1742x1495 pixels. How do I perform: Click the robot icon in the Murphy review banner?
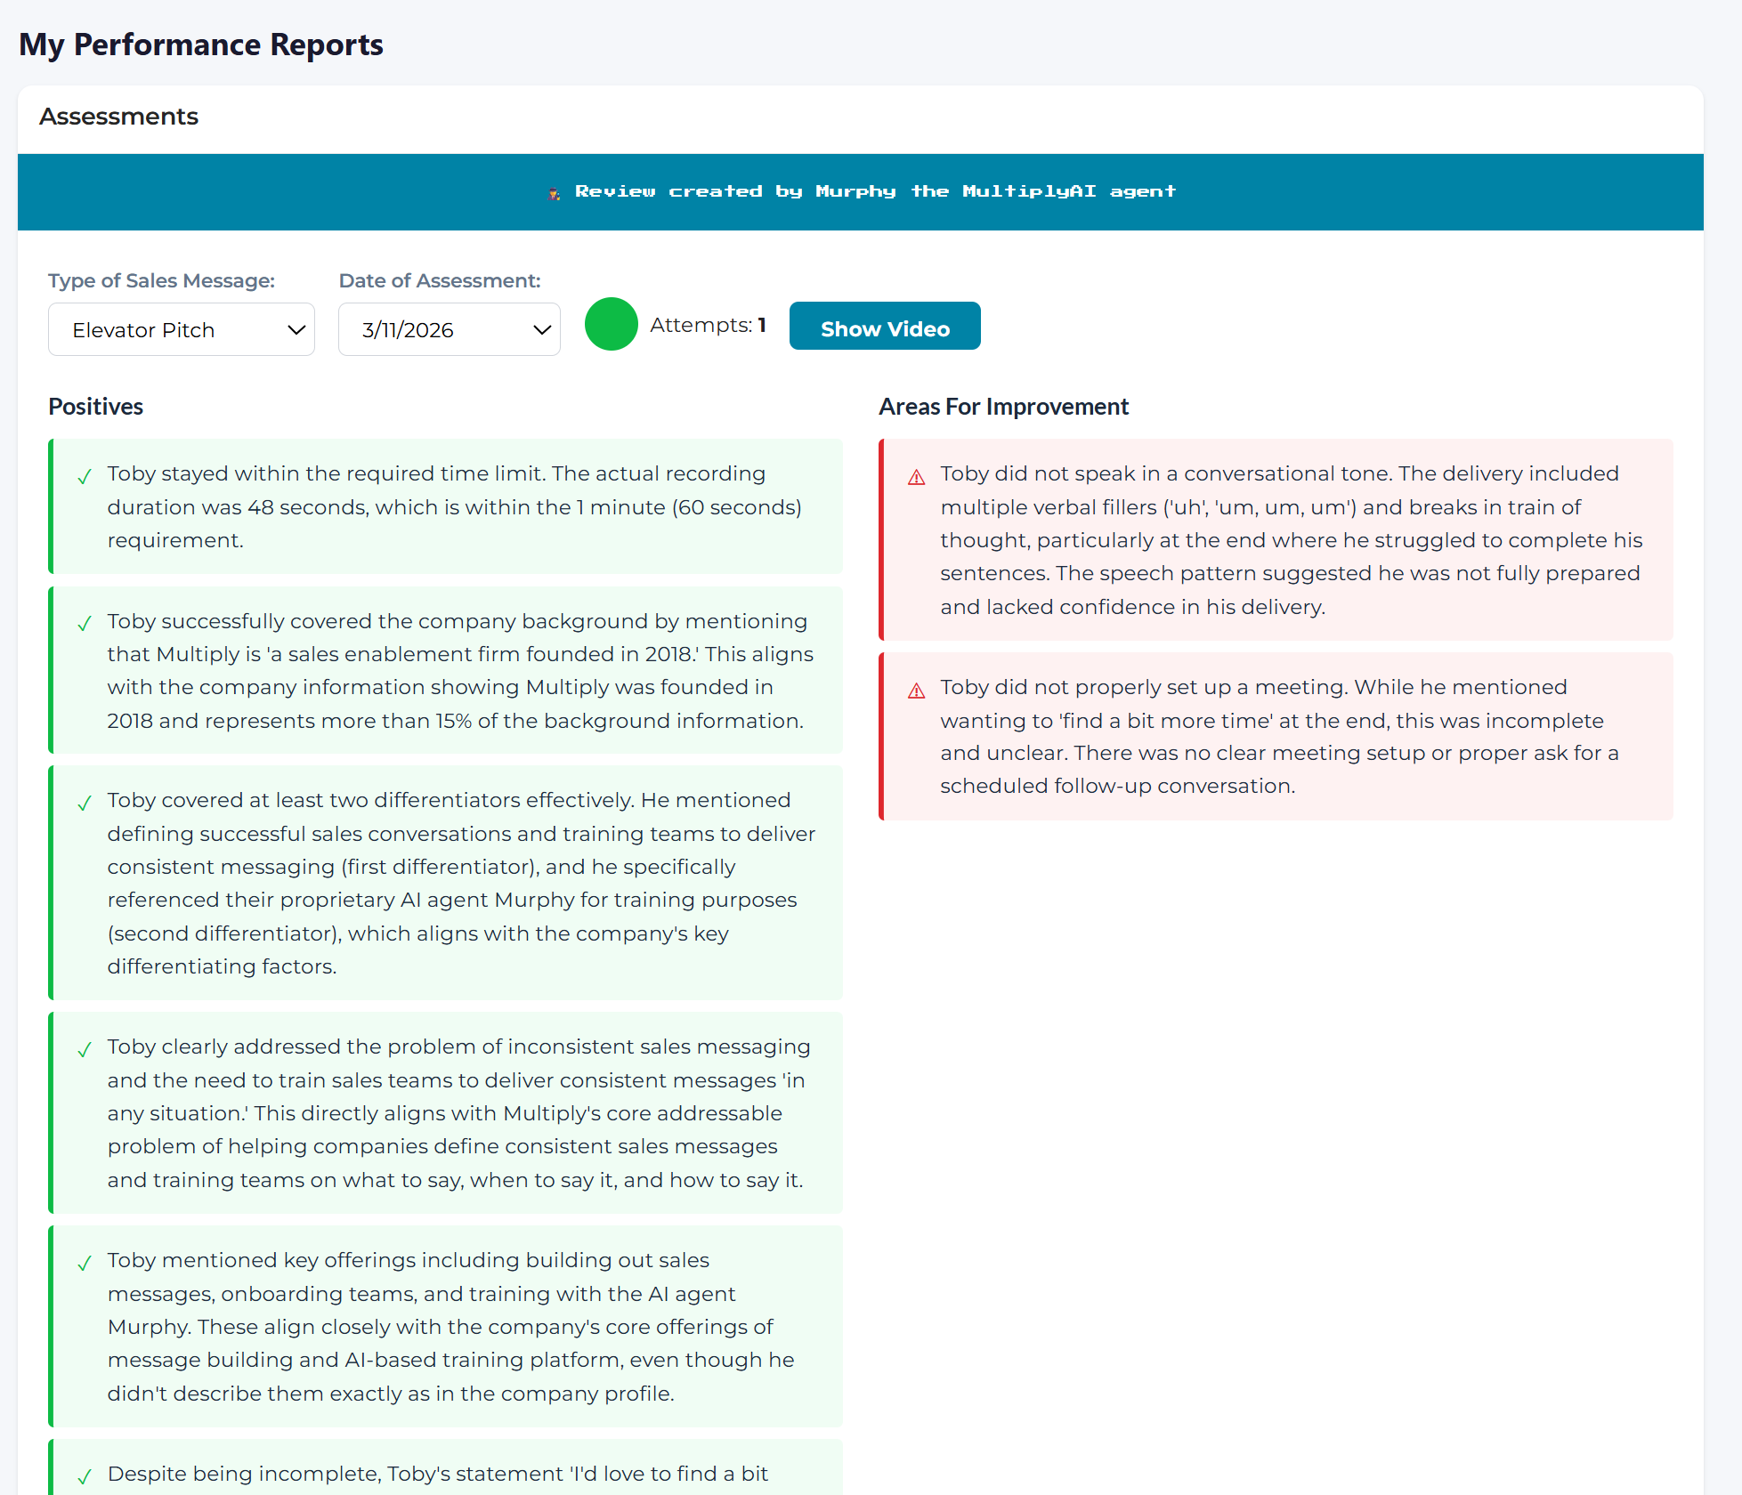click(x=554, y=192)
